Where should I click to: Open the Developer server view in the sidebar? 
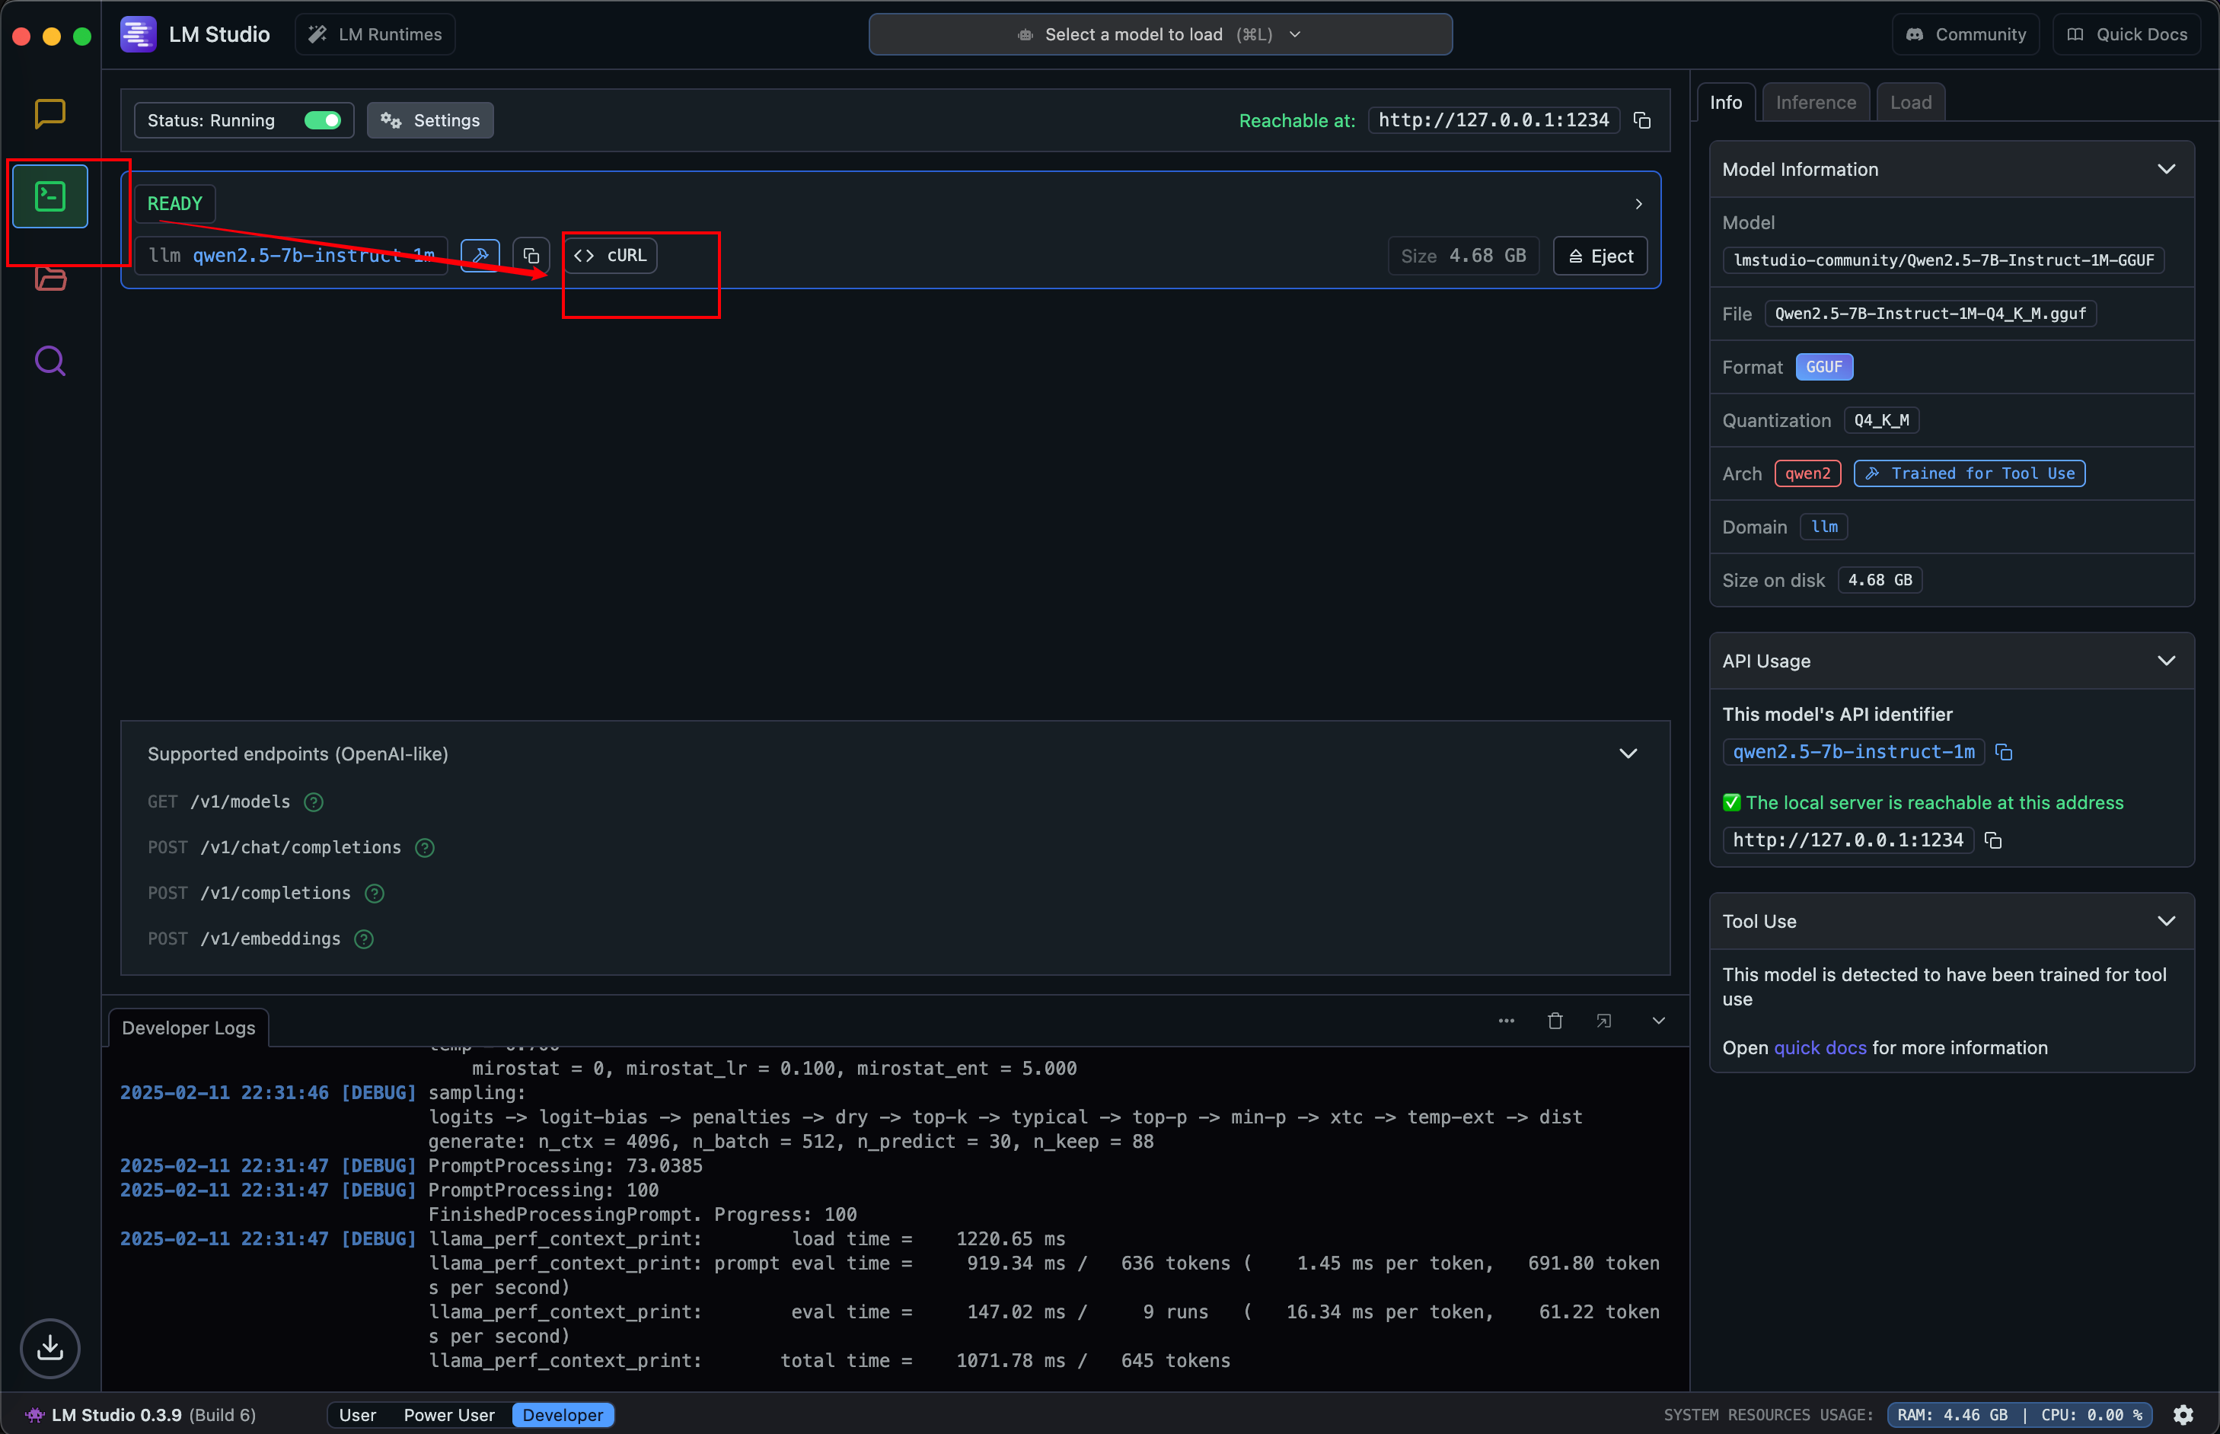pos(50,196)
